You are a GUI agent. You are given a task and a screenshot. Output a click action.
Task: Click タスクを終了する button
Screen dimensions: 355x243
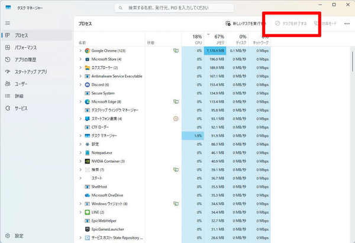(x=291, y=24)
